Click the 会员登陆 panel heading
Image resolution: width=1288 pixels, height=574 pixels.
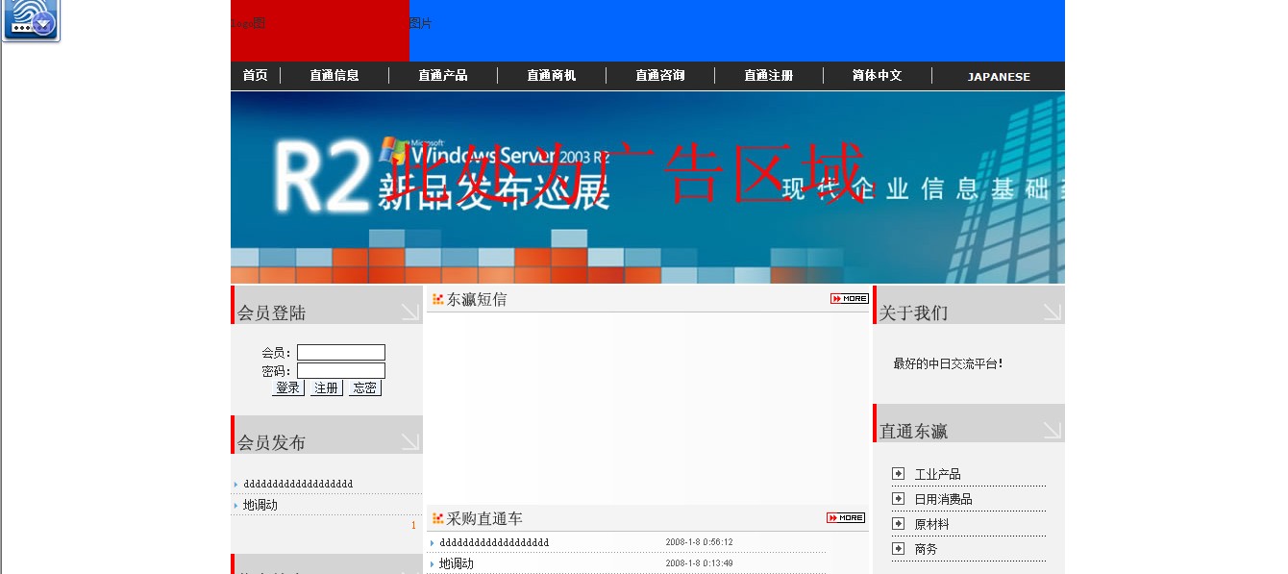[272, 312]
